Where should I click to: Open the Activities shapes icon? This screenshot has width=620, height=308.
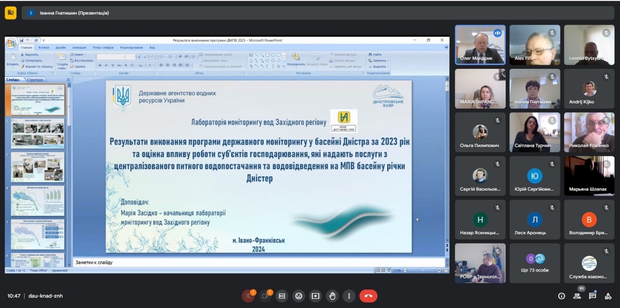click(608, 296)
